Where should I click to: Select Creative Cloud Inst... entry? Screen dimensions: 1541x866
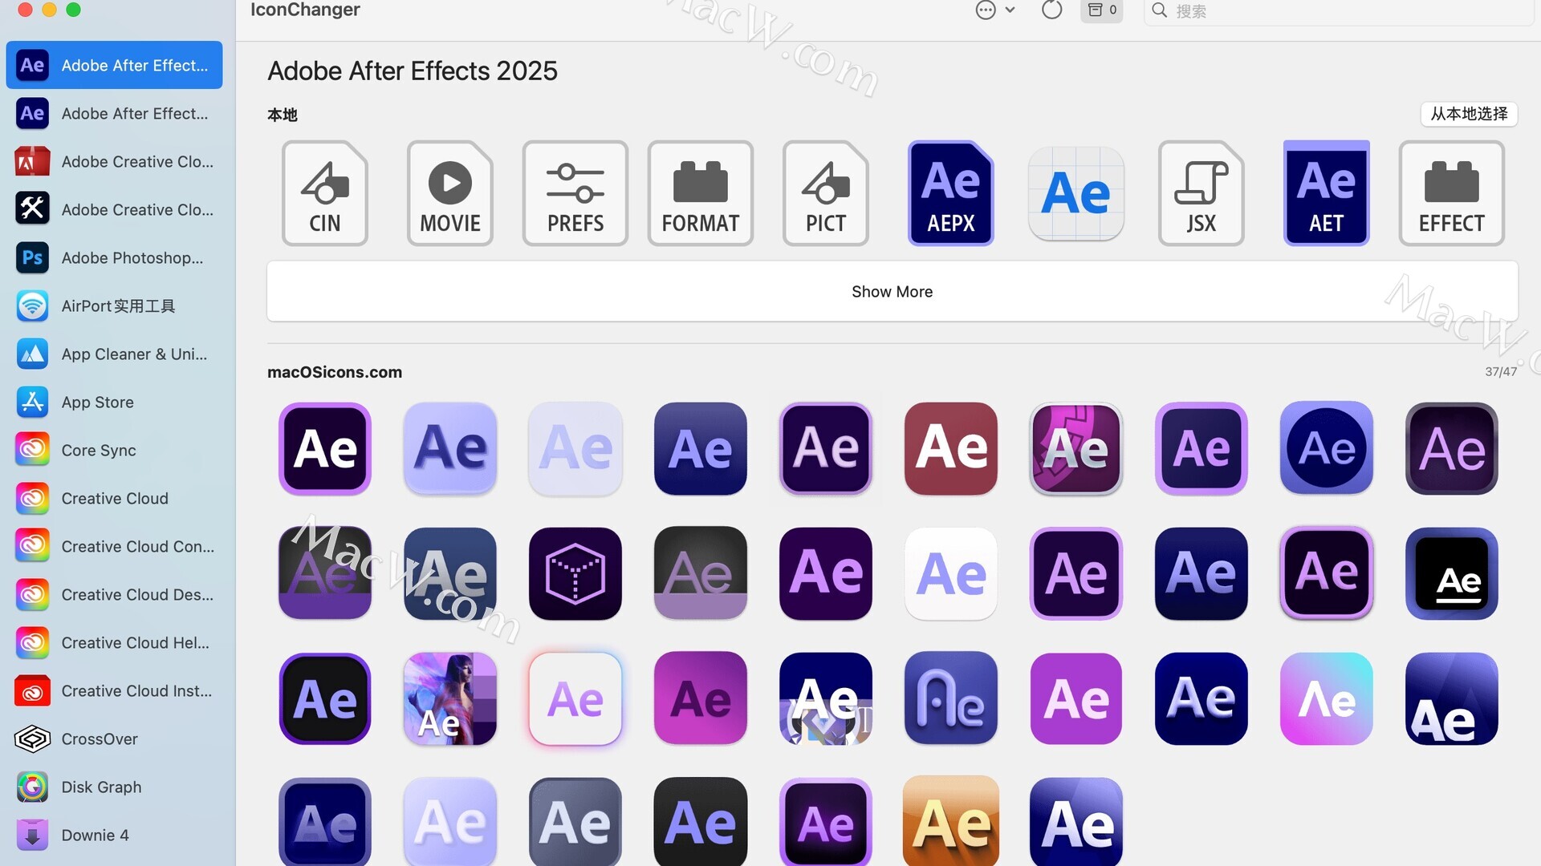114,690
